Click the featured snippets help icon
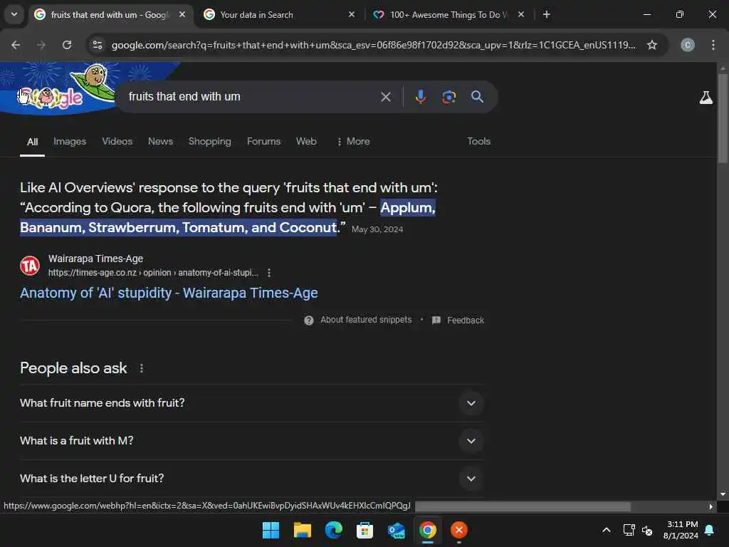The image size is (729, 547). [309, 321]
